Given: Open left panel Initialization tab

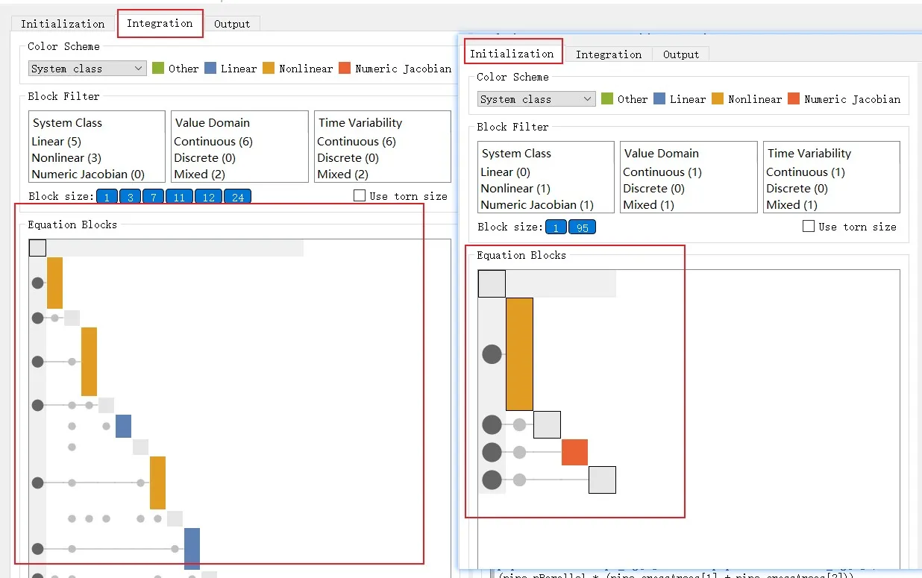Looking at the screenshot, I should click(x=63, y=24).
